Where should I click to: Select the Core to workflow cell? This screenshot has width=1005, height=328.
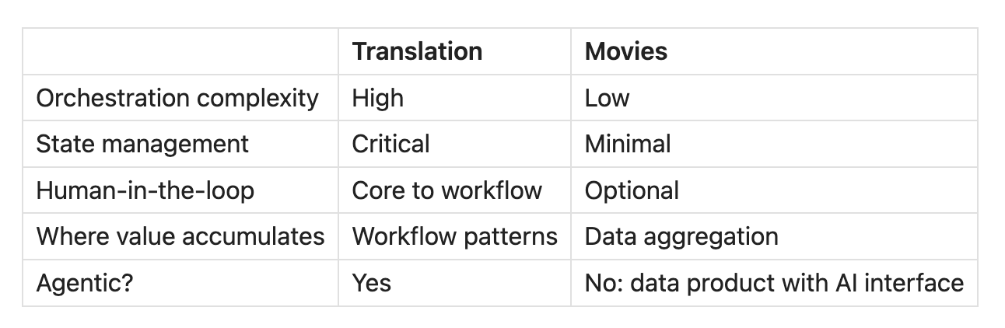(446, 190)
